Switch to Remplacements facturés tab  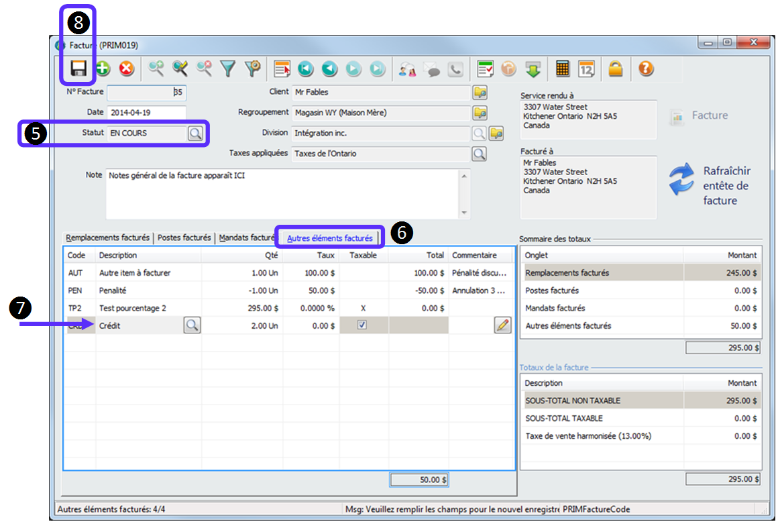pos(108,238)
